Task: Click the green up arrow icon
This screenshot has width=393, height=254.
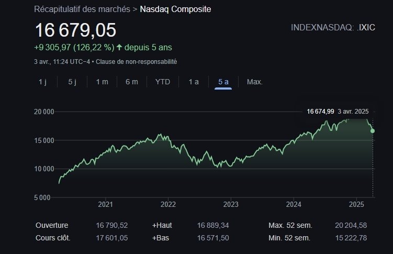Action: point(119,47)
